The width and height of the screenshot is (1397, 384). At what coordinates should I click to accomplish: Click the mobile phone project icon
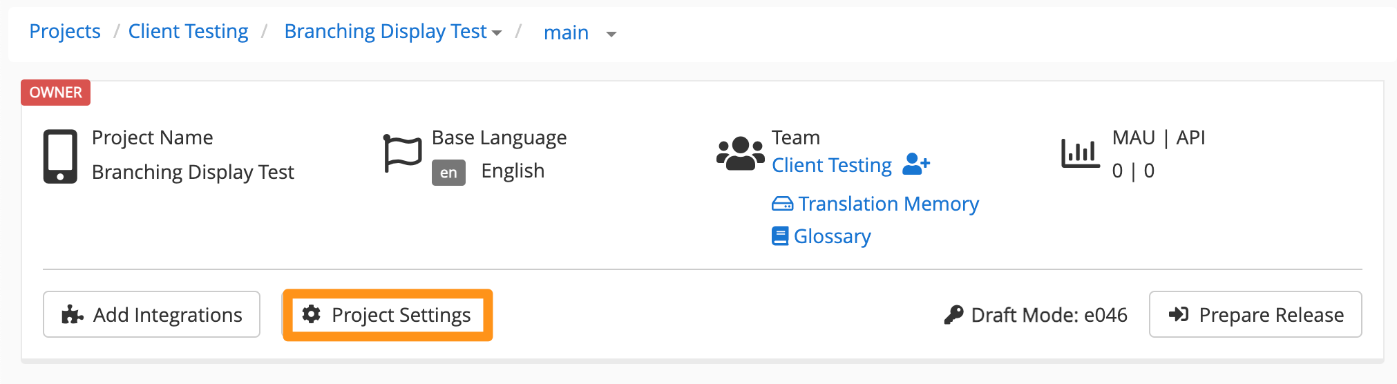60,156
